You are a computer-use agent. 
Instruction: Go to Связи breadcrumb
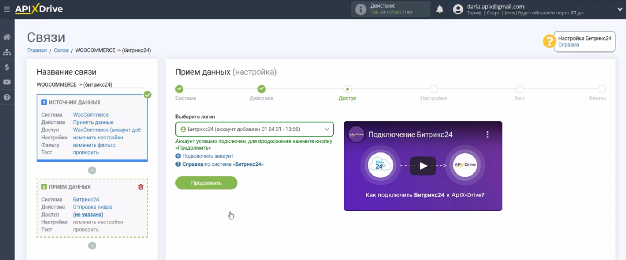coord(61,50)
